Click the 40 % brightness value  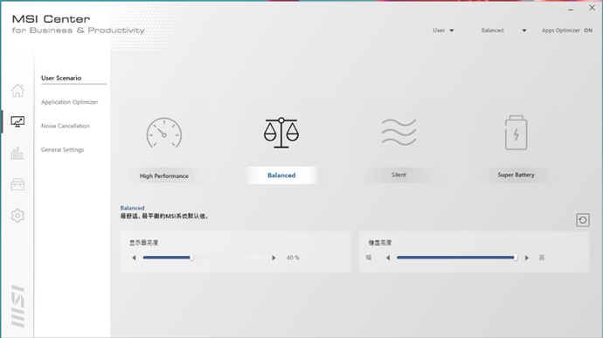click(293, 258)
